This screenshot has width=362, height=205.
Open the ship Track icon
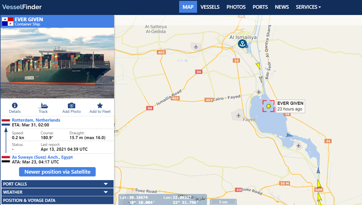[x=43, y=106]
